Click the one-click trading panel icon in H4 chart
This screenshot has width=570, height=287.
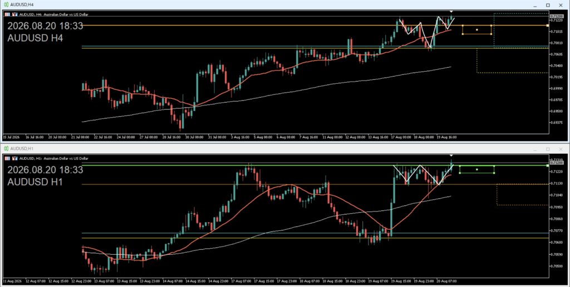[x=7, y=14]
